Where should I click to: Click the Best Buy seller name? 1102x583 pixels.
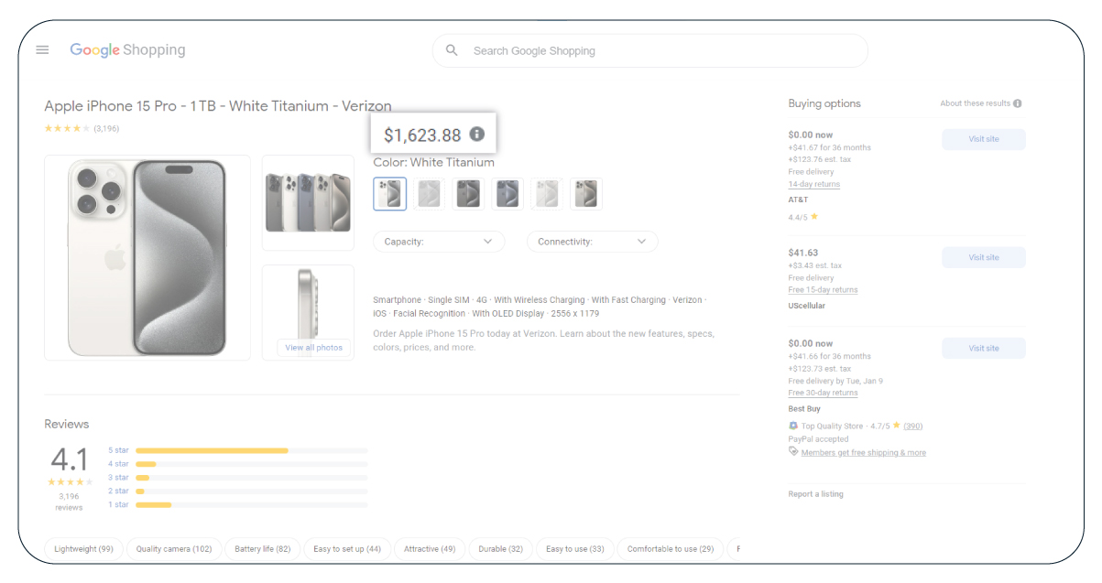(x=804, y=409)
